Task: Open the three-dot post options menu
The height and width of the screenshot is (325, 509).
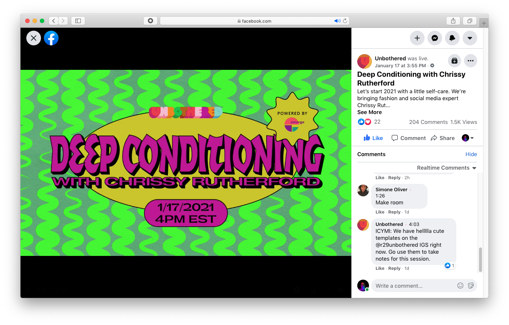Action: coord(471,61)
